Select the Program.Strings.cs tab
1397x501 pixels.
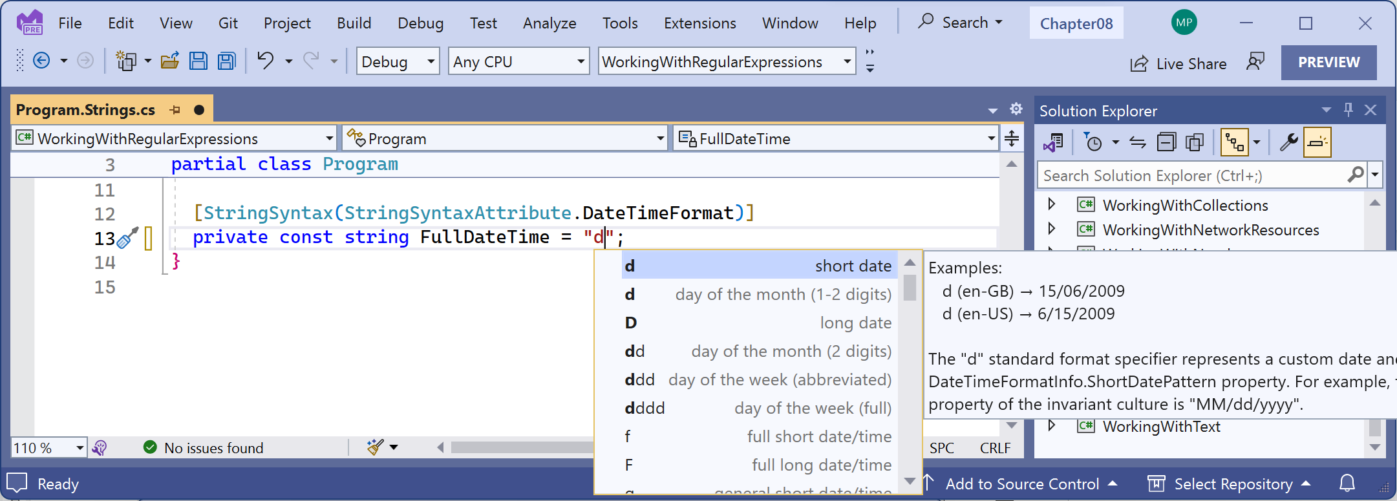pos(85,110)
